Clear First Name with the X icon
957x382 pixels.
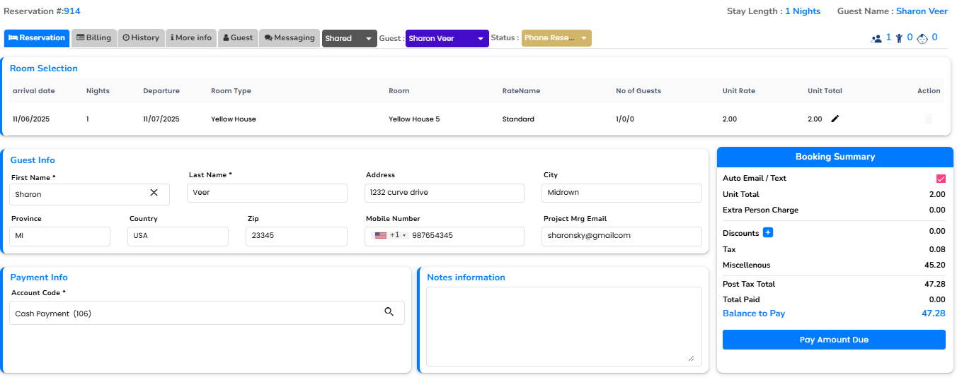click(x=154, y=193)
